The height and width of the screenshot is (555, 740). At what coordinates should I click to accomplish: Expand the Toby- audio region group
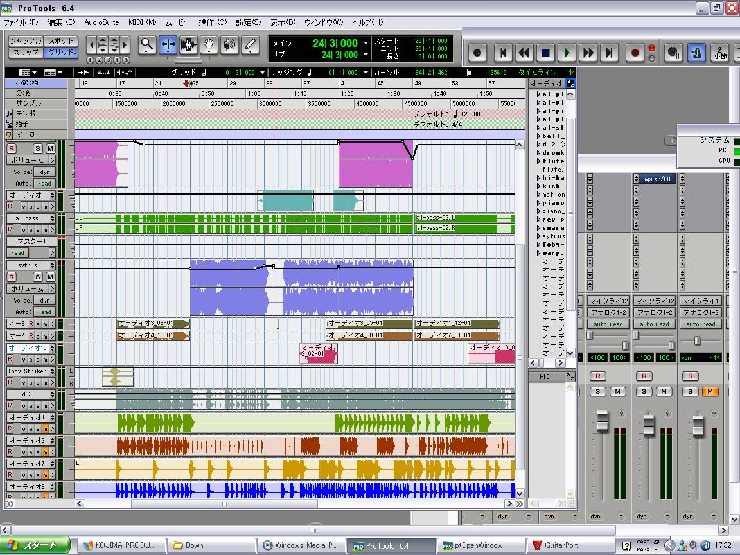[x=538, y=245]
